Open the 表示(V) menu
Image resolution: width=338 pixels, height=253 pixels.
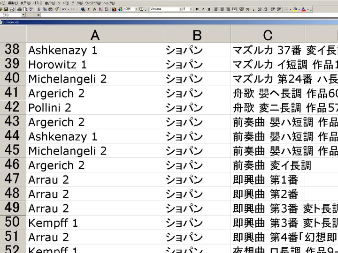click(26, 3)
